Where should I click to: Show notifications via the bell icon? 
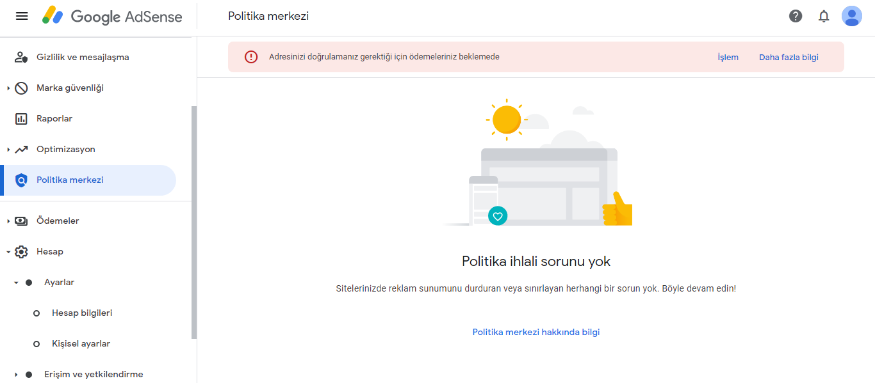[x=824, y=16]
